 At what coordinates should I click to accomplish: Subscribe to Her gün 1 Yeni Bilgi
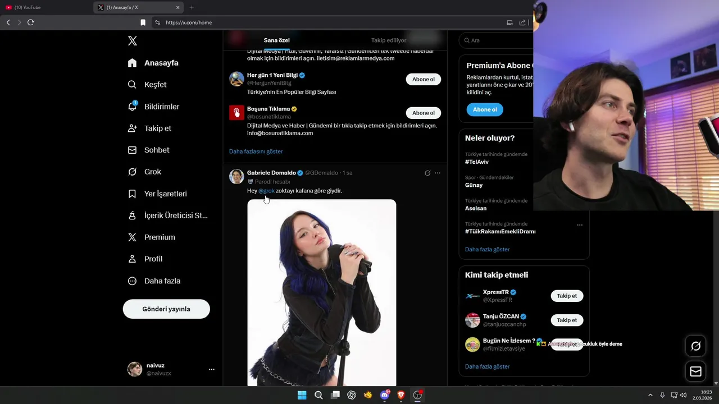pyautogui.click(x=424, y=79)
